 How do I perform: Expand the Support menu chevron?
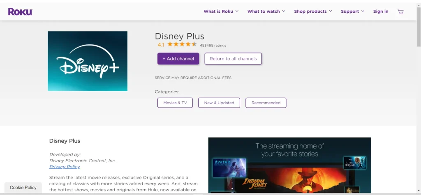click(363, 11)
